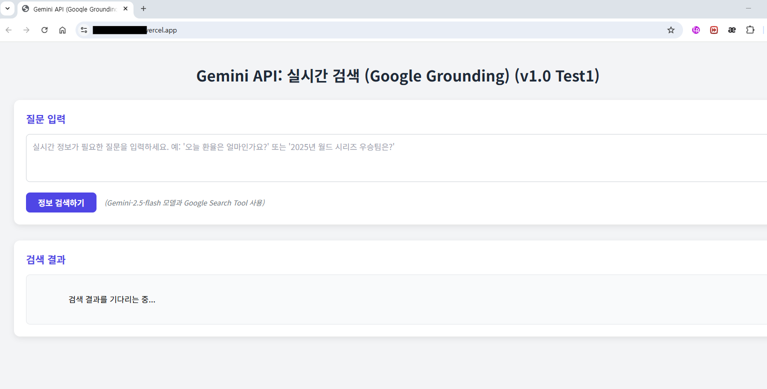Open the purple circular extension icon

click(x=696, y=30)
